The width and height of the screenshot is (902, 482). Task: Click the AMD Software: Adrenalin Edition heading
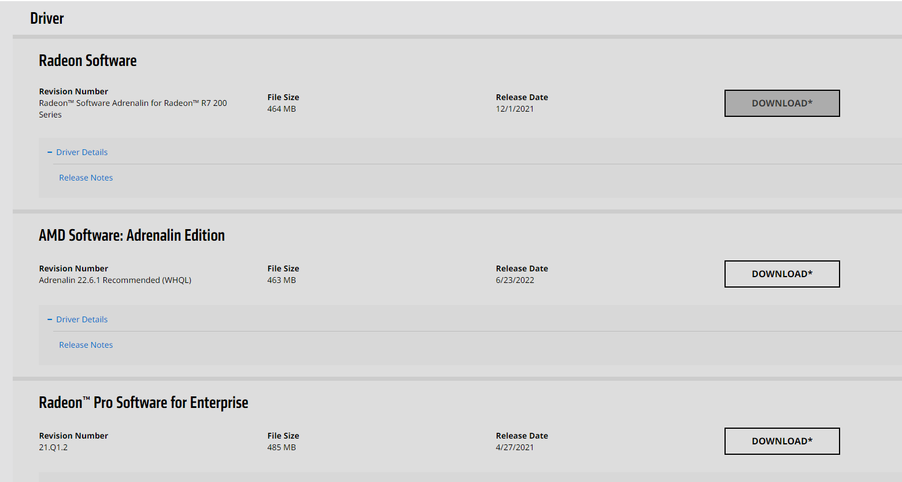[x=132, y=236]
